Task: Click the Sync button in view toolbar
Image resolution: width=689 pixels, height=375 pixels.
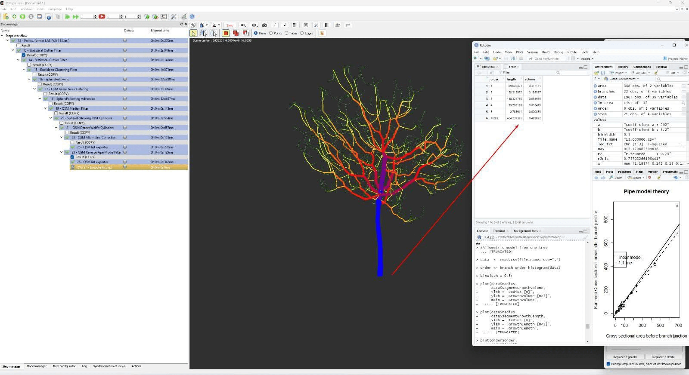Action: [x=230, y=25]
